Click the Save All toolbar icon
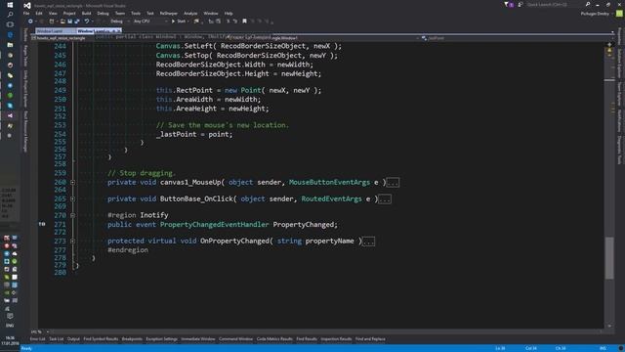The width and height of the screenshot is (625, 352). pos(77,22)
